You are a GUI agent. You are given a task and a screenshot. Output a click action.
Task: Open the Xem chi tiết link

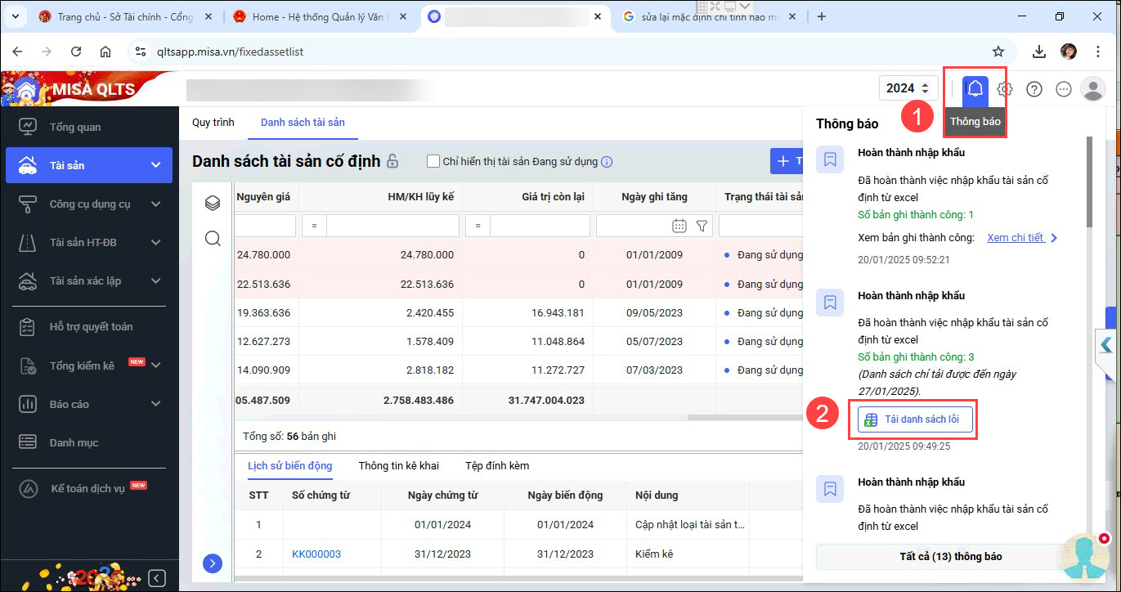click(1016, 238)
